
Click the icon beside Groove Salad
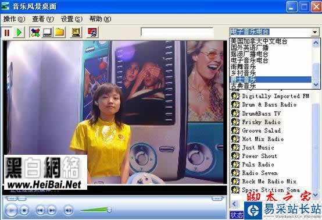[x=235, y=130]
